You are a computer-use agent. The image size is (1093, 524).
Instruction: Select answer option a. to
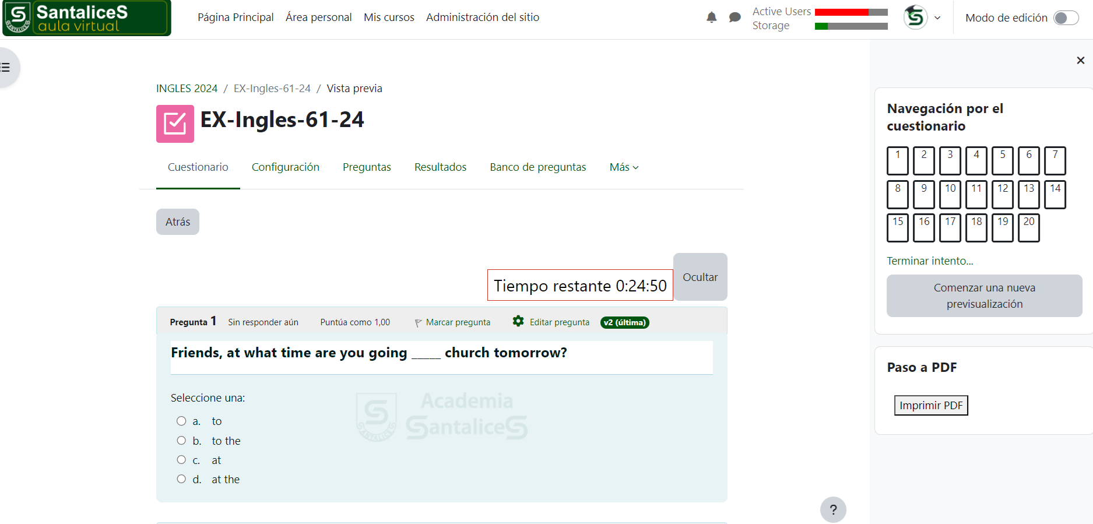181,421
